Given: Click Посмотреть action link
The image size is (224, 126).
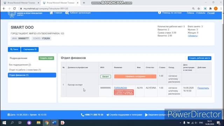Looking at the screenshot, I should pyautogui.click(x=203, y=88).
